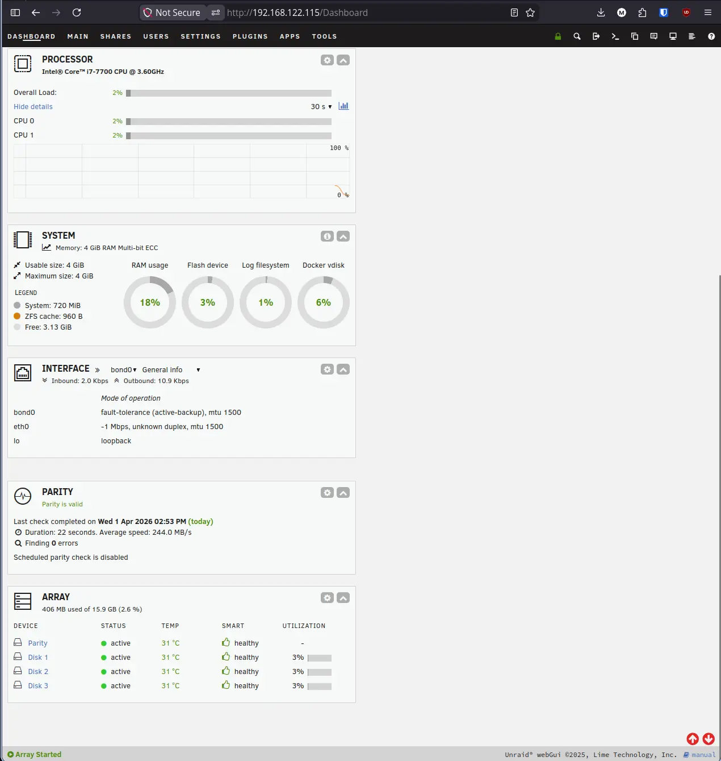
Task: Open the search magnifier in navbar
Action: pos(577,36)
